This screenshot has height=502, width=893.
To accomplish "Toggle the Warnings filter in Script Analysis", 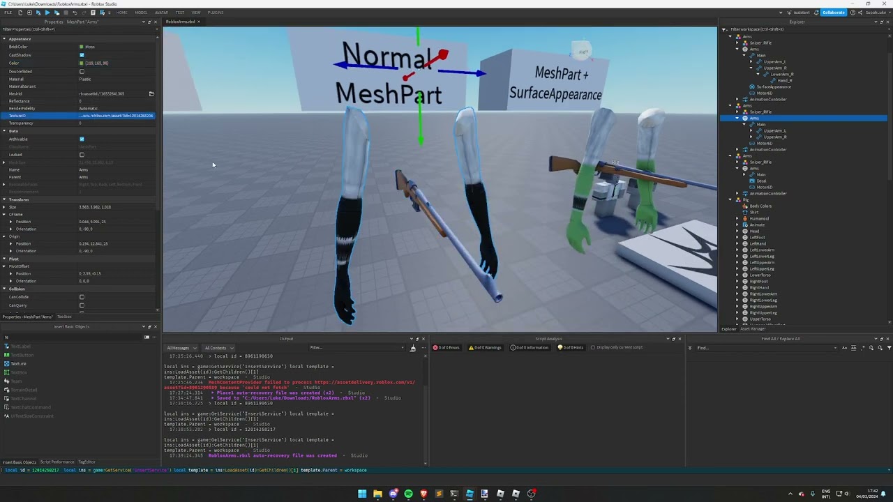I will tap(485, 347).
